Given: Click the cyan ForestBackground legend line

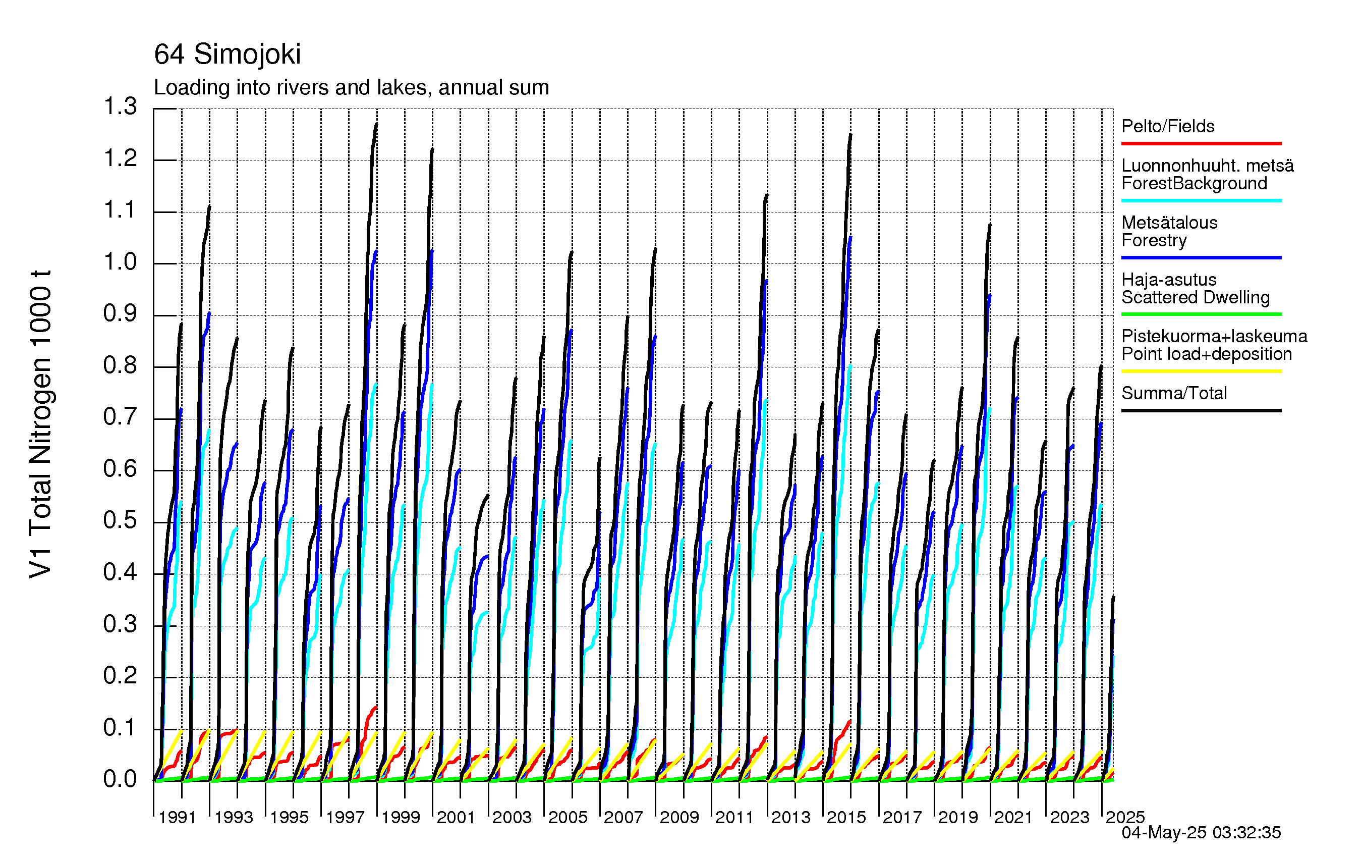Looking at the screenshot, I should (1202, 200).
